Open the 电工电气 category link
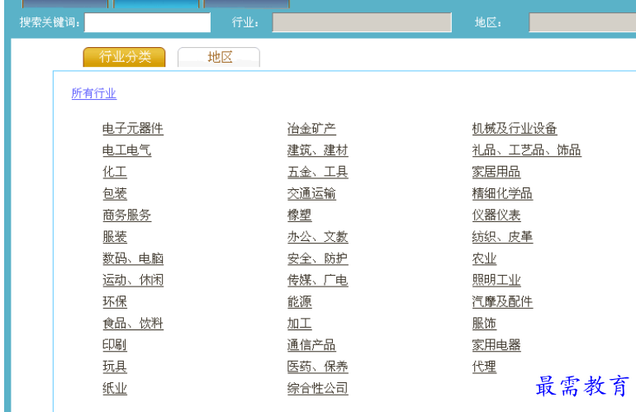636x412 pixels. 127,150
